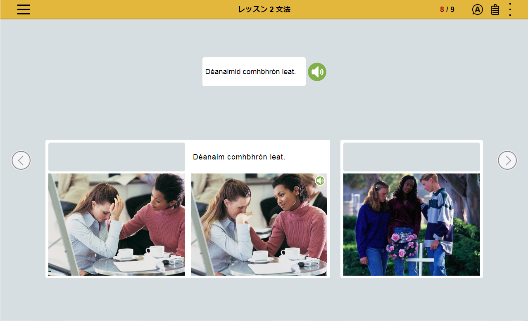Click the circled A icon in header

tap(477, 9)
